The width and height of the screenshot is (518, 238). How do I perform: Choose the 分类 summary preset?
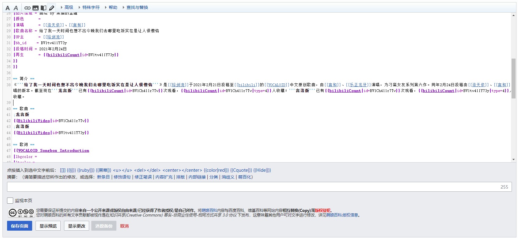(x=214, y=177)
